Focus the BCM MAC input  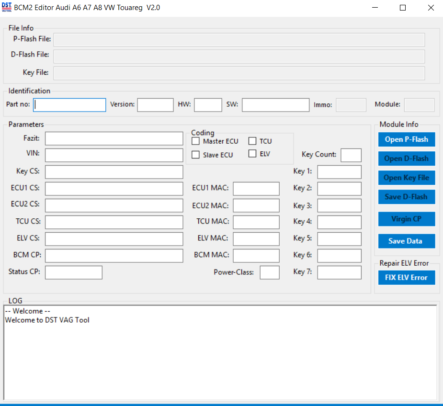pyautogui.click(x=256, y=256)
